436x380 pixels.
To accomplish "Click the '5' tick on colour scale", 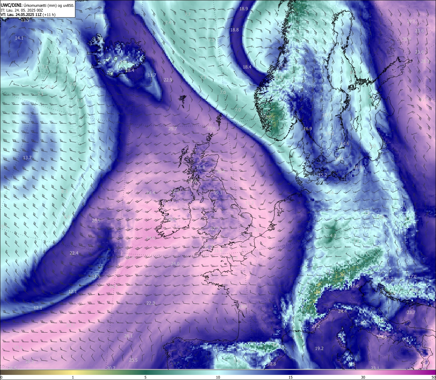I will [x=145, y=377].
